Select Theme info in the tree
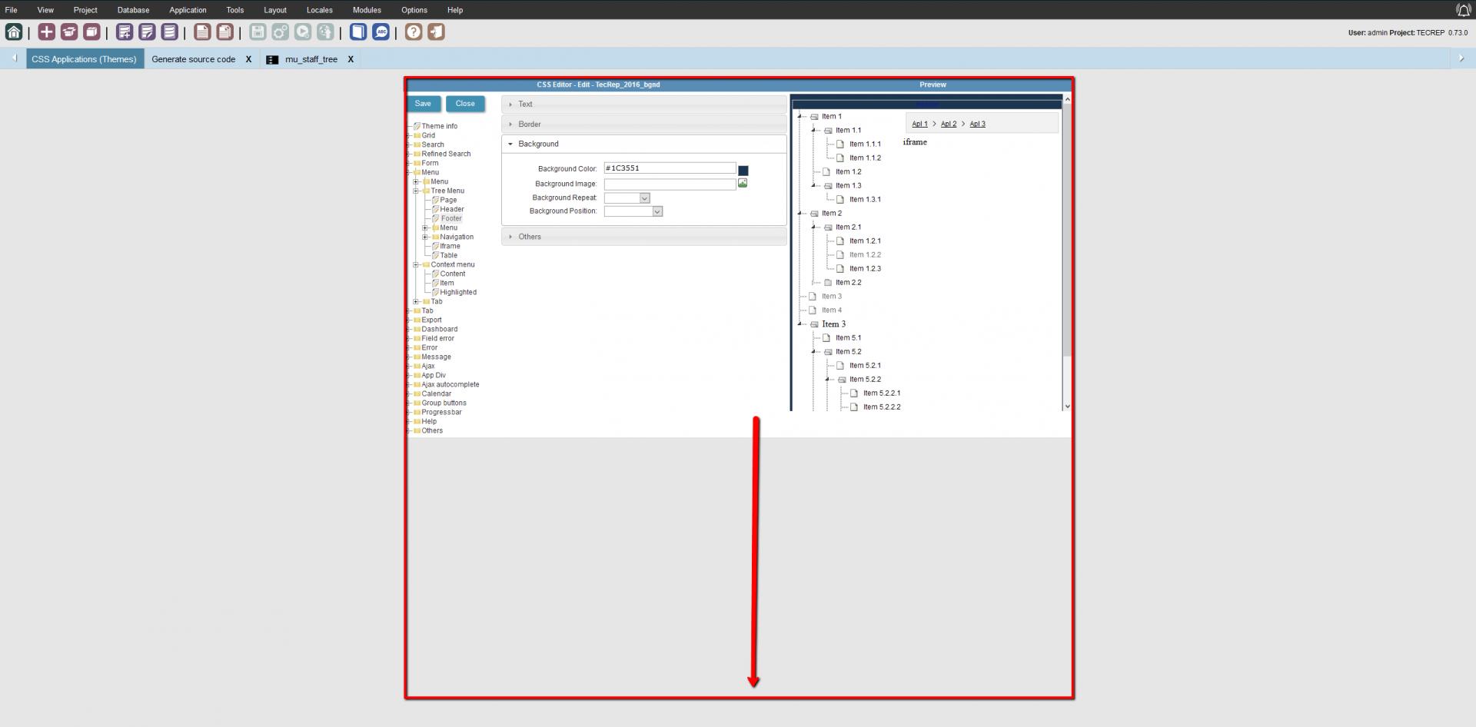This screenshot has width=1476, height=727. (439, 126)
